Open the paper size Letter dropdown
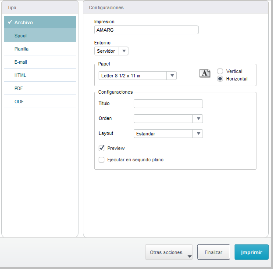 [138, 76]
